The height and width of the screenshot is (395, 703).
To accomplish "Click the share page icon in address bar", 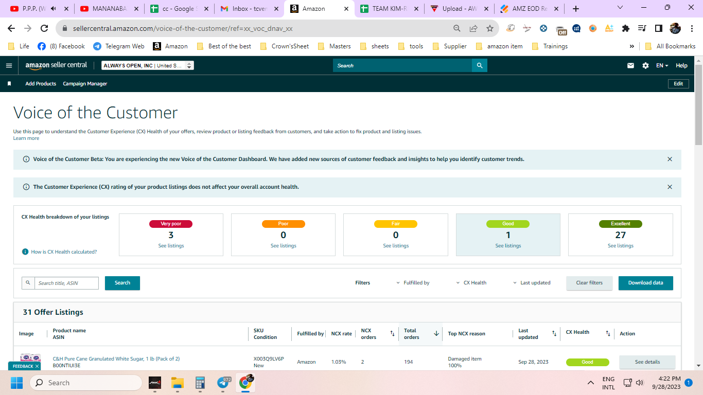I will [x=473, y=28].
